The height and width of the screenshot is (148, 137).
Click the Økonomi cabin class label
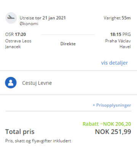click(29, 24)
